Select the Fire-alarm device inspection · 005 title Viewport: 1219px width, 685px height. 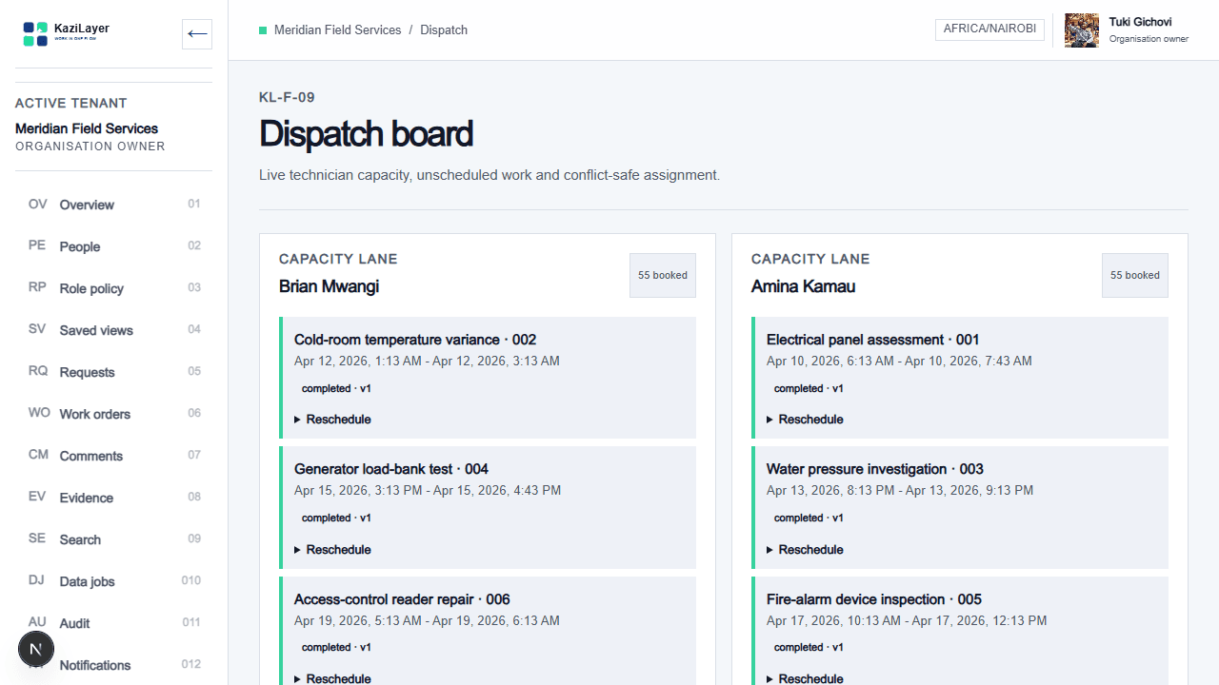click(x=874, y=599)
